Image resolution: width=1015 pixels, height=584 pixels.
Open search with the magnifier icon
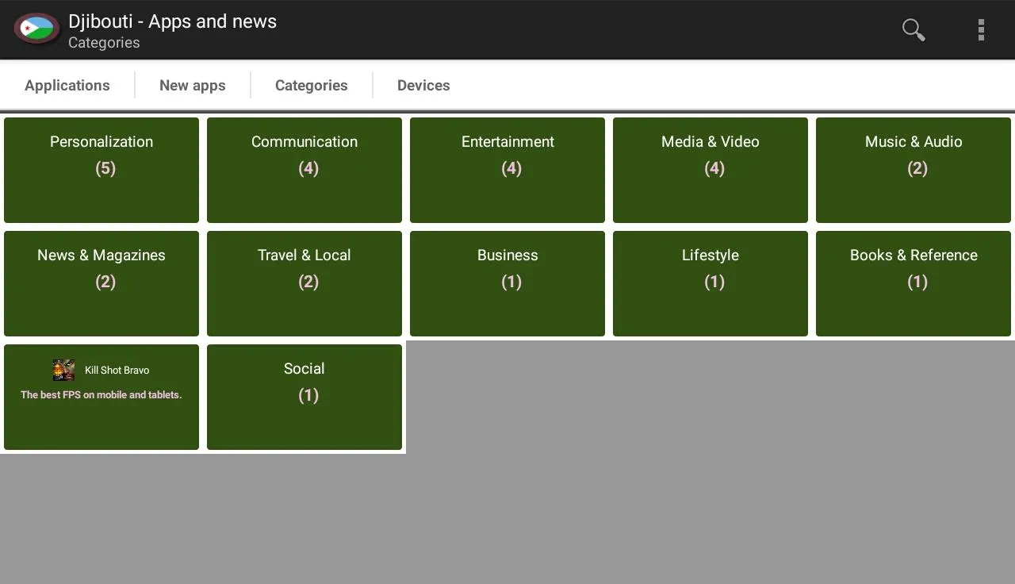(913, 29)
